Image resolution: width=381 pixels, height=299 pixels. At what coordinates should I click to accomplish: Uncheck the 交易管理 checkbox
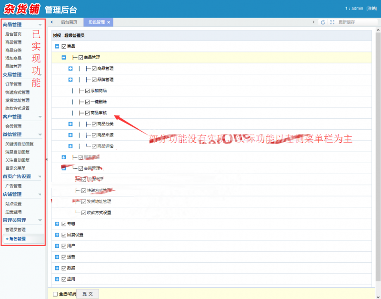[x=80, y=168]
